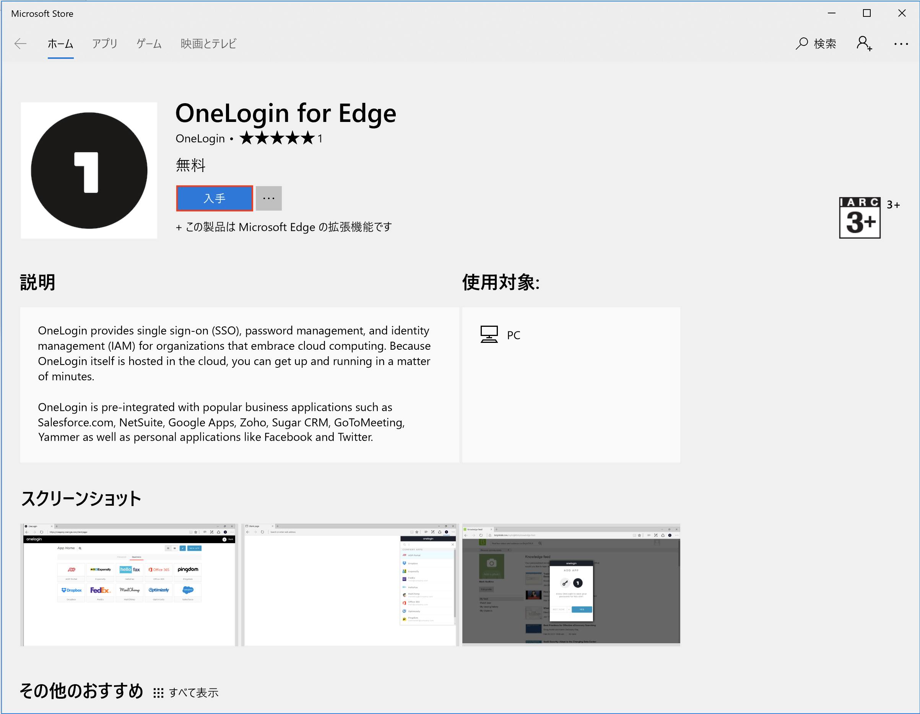
Task: Open the ホーム tab
Action: (60, 44)
